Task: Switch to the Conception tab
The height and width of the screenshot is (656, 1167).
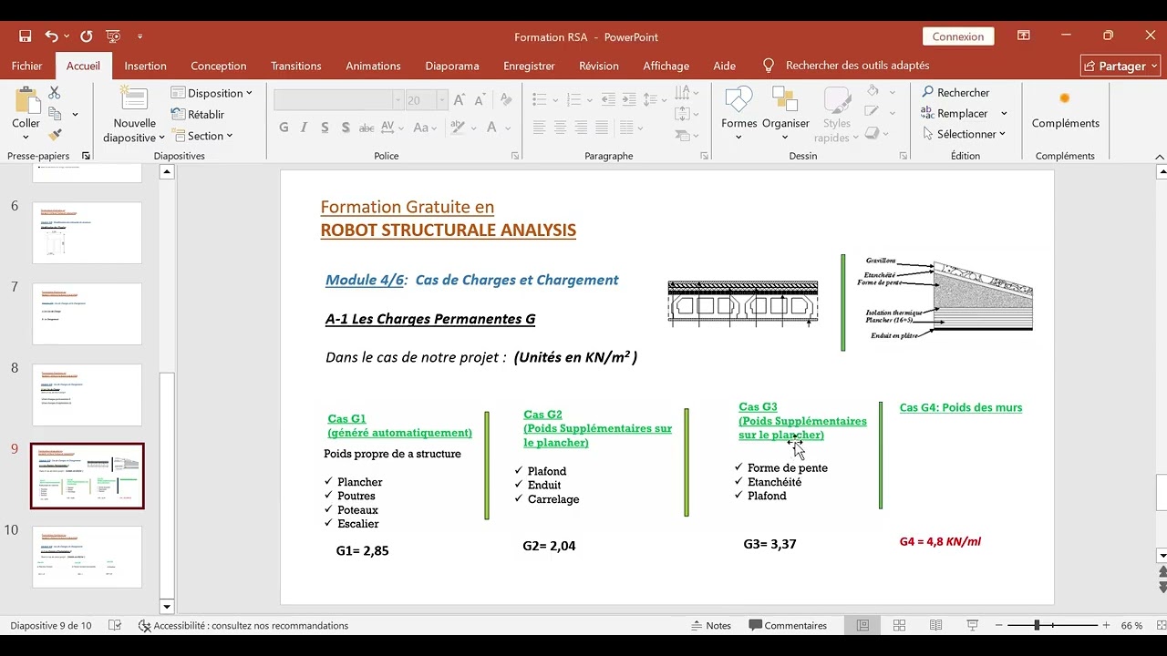Action: coord(218,66)
